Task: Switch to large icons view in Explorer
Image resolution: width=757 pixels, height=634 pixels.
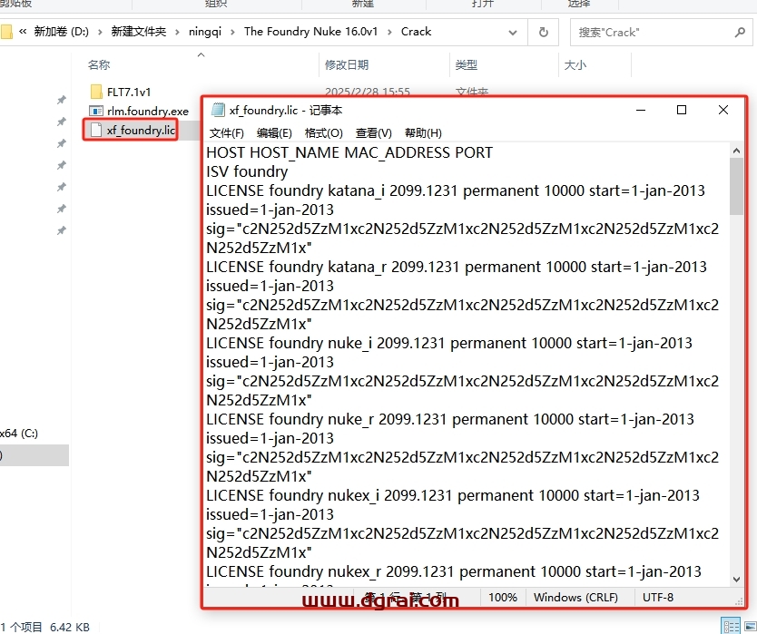Action: pos(751,626)
